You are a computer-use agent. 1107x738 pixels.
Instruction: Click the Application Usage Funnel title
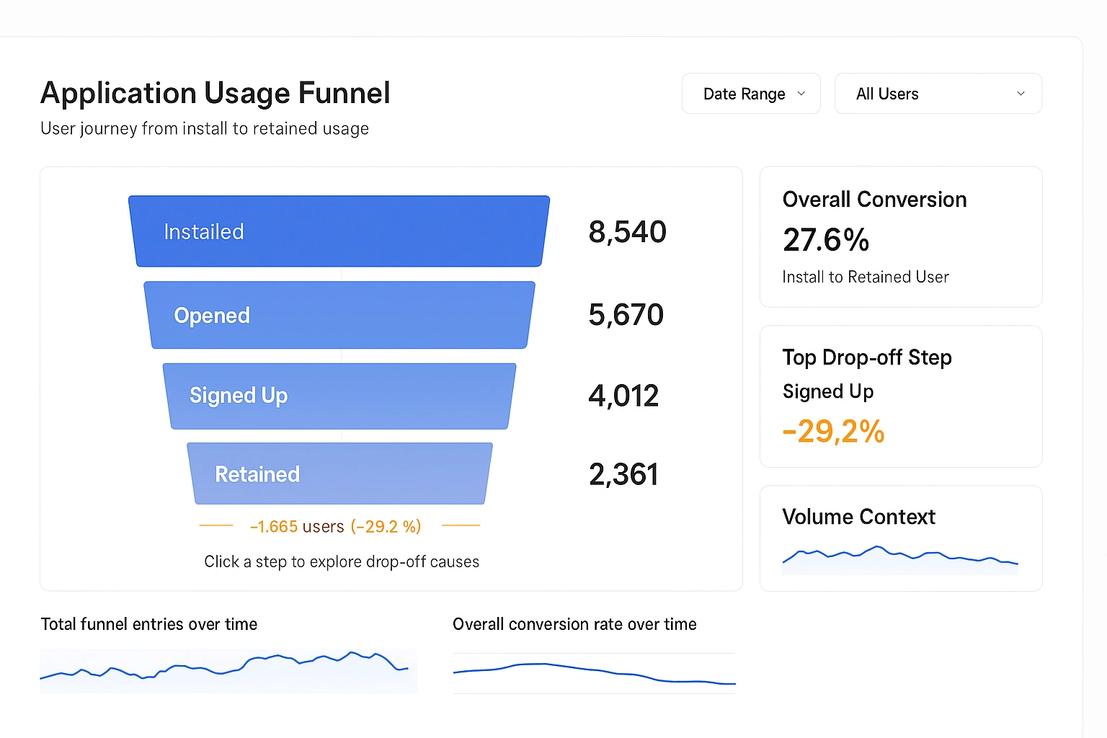215,93
